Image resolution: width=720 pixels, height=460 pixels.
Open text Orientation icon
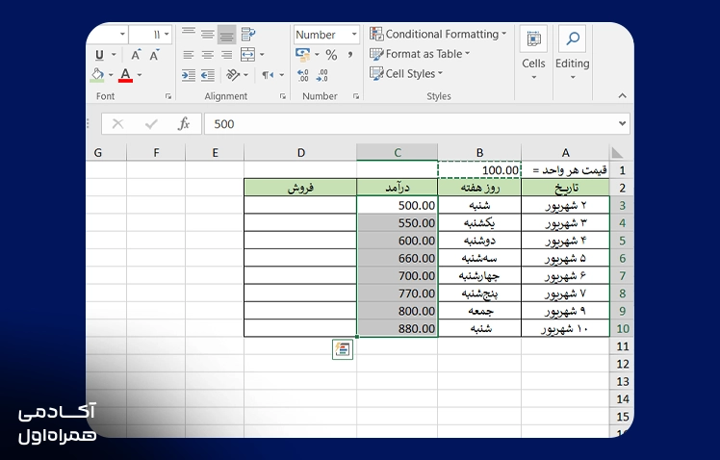(x=233, y=75)
